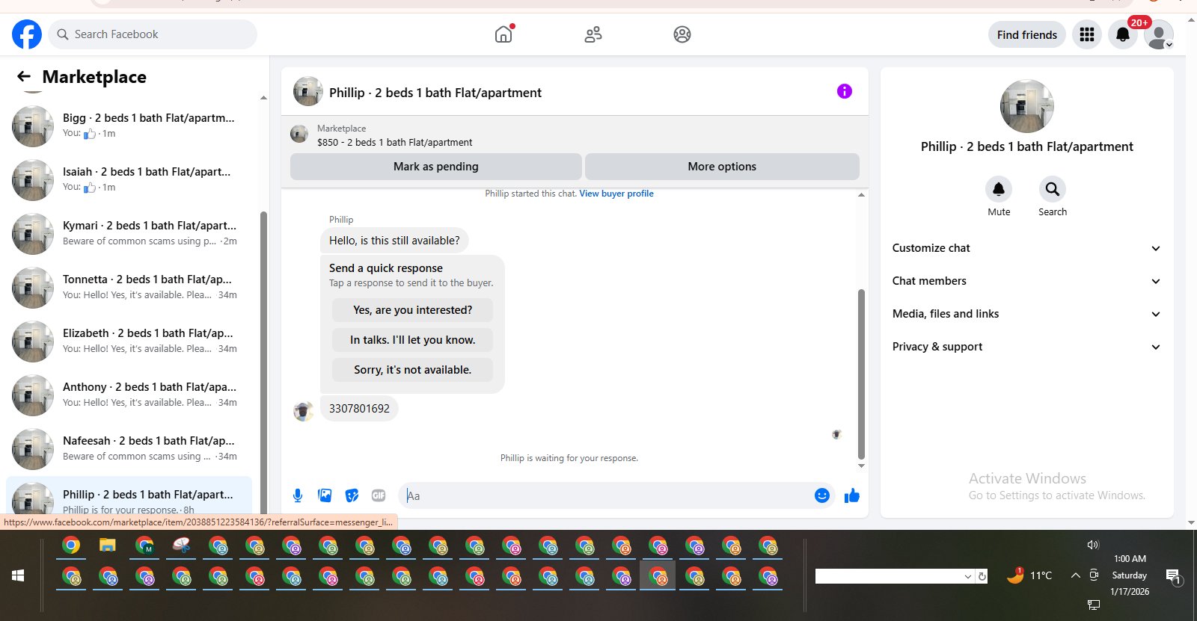Open the notifications bell

1123,34
